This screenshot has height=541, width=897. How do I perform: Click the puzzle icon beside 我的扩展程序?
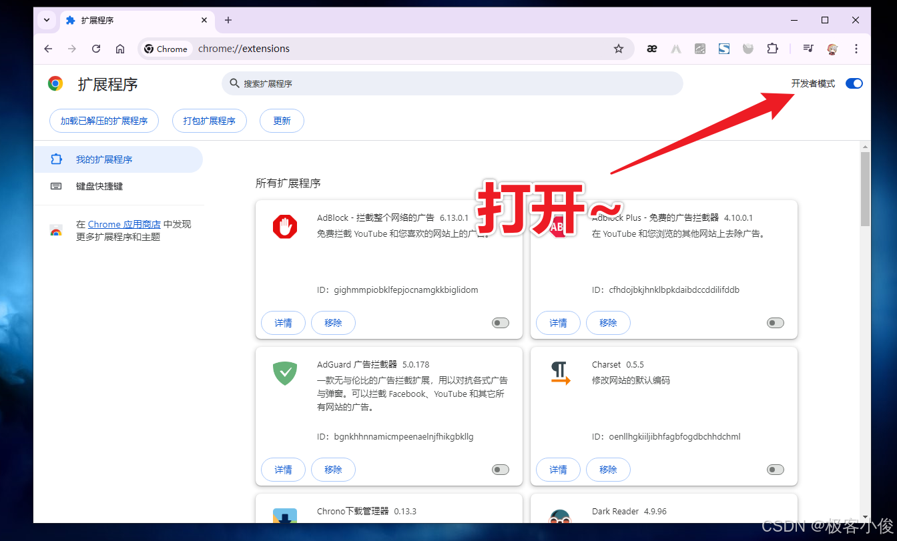tap(56, 159)
